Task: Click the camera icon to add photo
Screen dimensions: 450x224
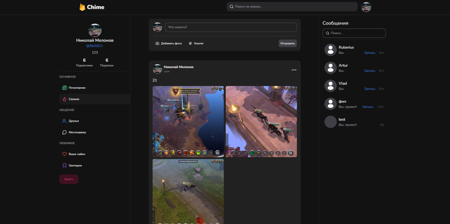Action: coord(157,43)
